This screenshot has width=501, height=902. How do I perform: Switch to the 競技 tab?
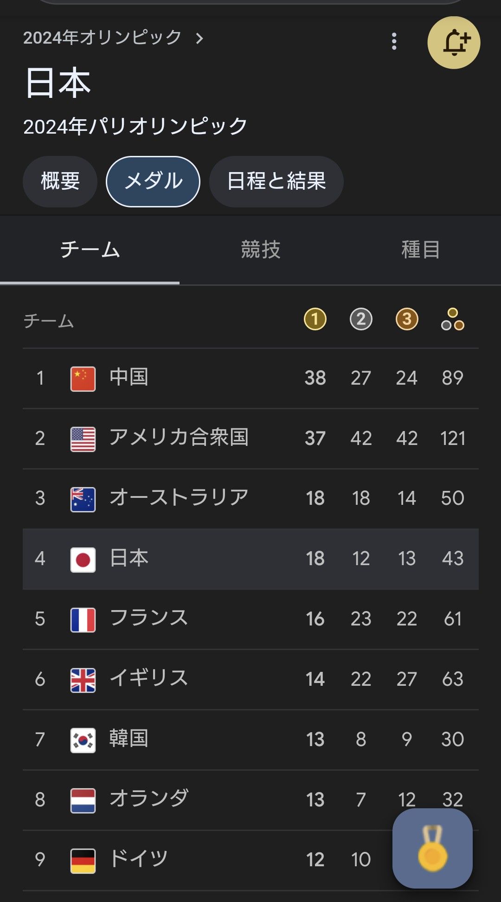(x=260, y=250)
